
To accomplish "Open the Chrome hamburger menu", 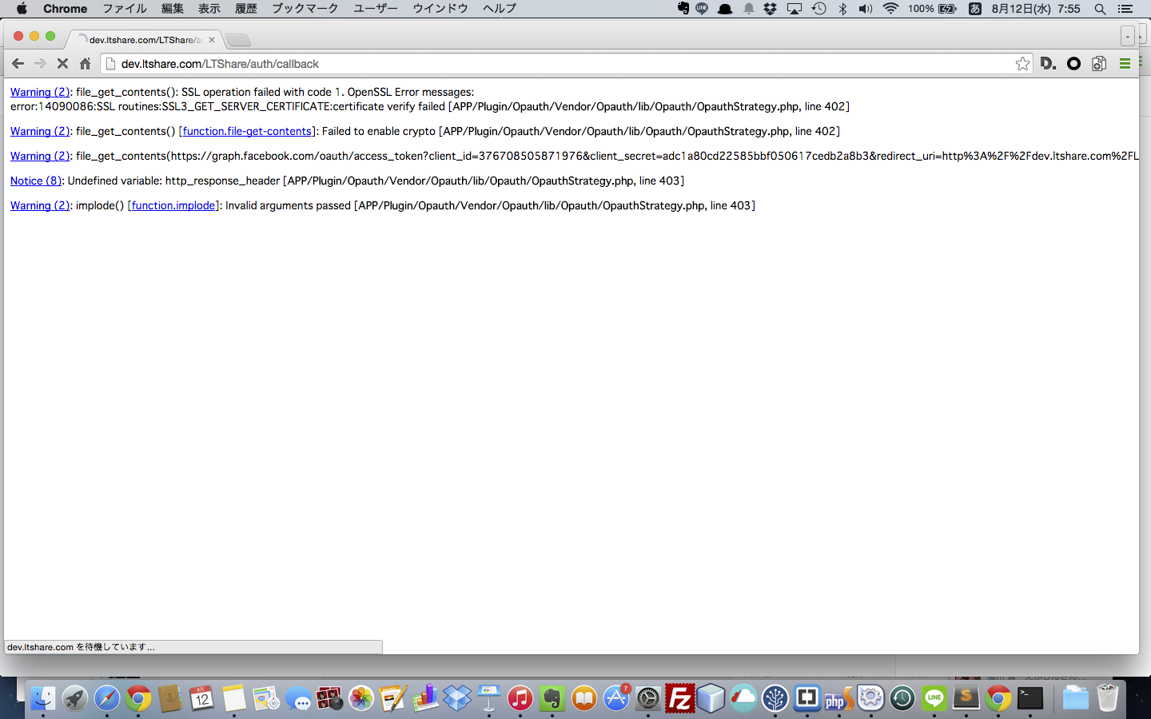I will point(1125,64).
